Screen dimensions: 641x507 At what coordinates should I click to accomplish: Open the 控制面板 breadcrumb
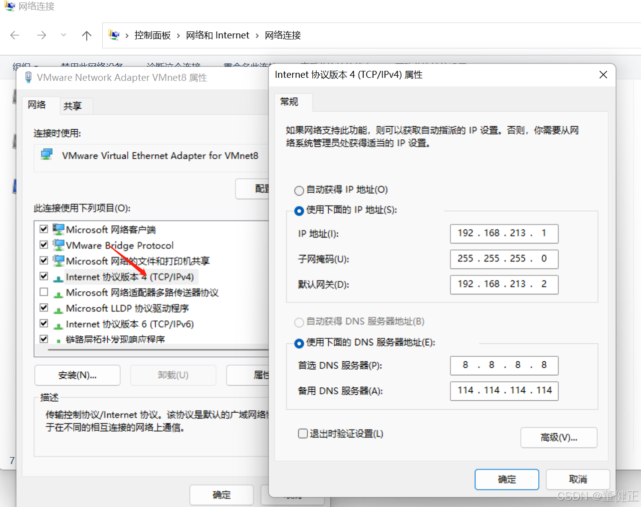(153, 35)
